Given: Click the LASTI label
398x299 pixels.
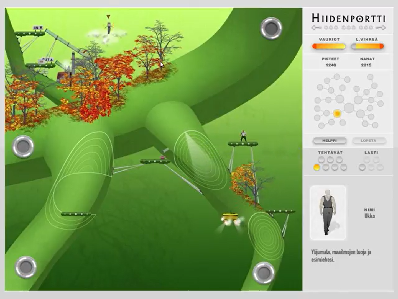Looking at the screenshot, I should pos(371,153).
